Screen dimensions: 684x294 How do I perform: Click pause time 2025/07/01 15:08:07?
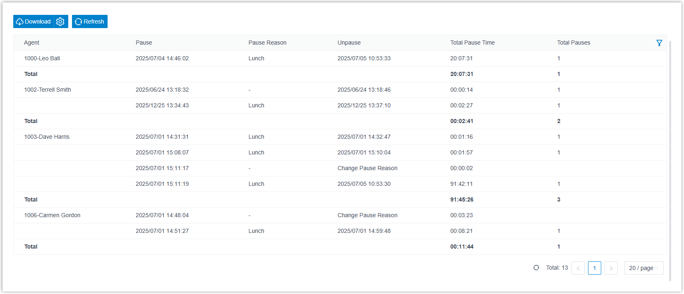pos(162,152)
